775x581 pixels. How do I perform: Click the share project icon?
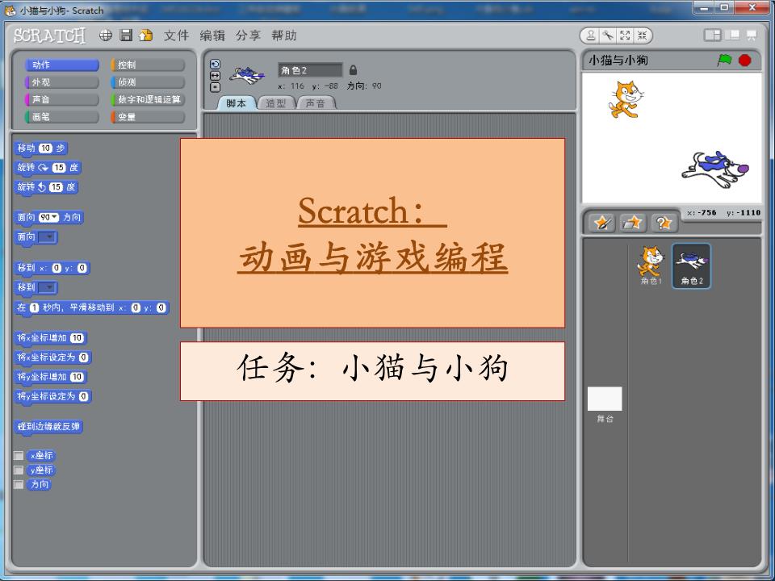(146, 35)
